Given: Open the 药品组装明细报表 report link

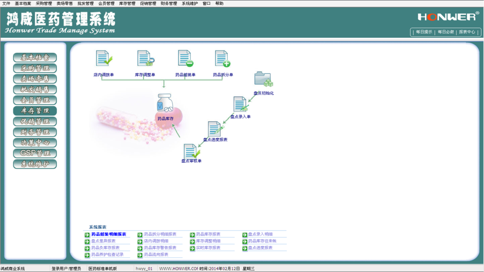Looking at the screenshot, I should [108, 234].
